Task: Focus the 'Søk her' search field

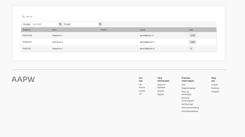Action: click(x=119, y=17)
